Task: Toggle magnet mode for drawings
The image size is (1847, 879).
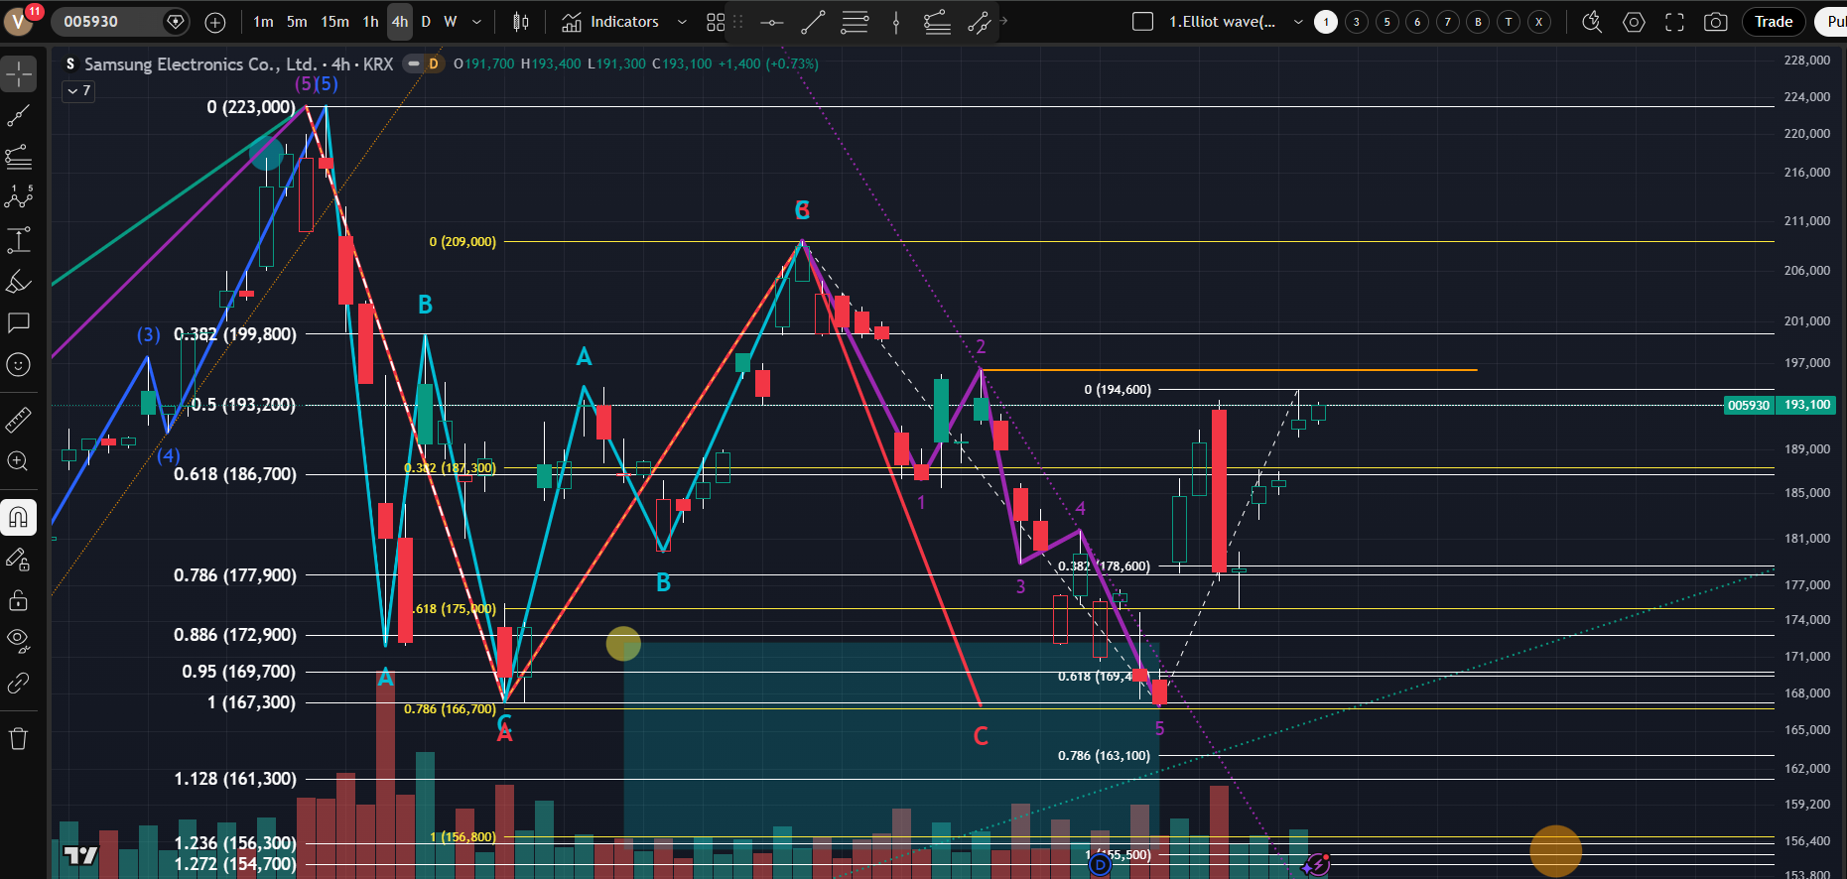Action: click(x=18, y=517)
